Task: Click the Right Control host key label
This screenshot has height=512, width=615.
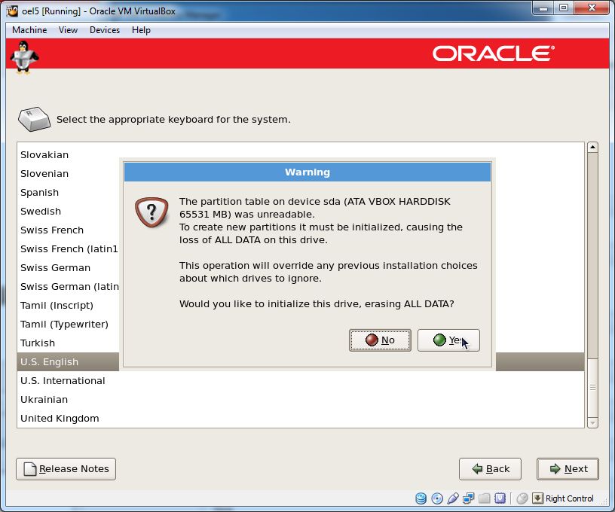Action: click(x=570, y=498)
